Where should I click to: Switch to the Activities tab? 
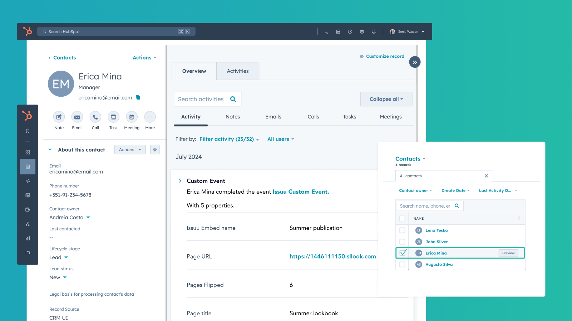pyautogui.click(x=238, y=71)
